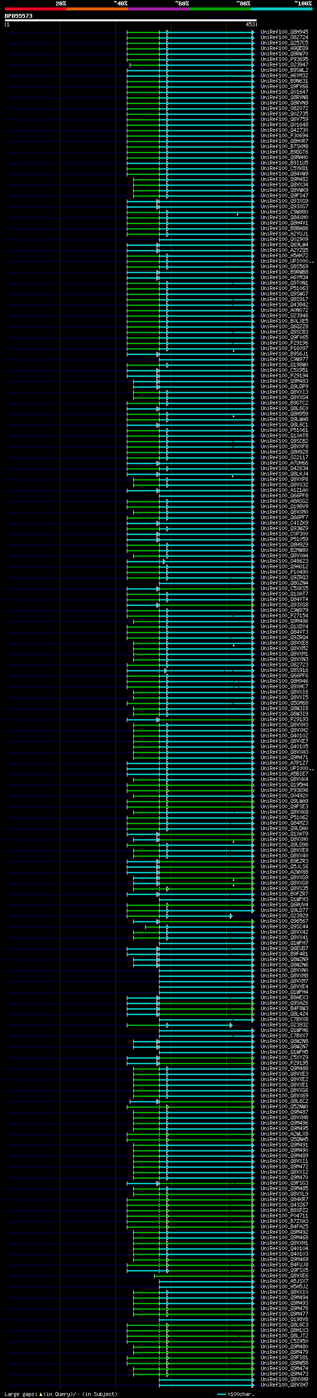This screenshot has width=317, height=1398.
Task: Click on UniRef100_Q9SWG7
Action: click(284, 294)
